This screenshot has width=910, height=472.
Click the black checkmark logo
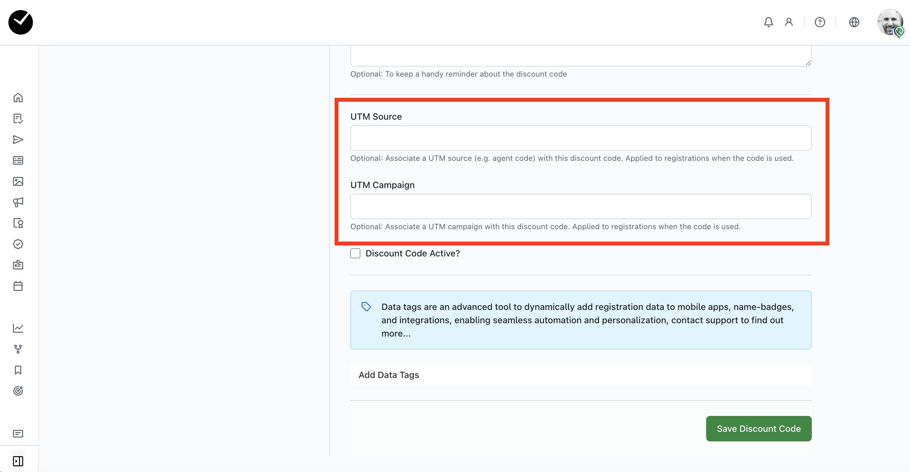pos(21,22)
